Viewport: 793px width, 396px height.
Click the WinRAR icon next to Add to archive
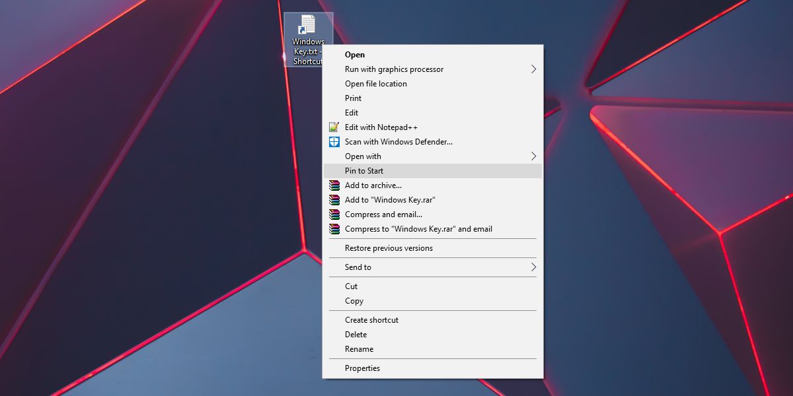pos(334,185)
